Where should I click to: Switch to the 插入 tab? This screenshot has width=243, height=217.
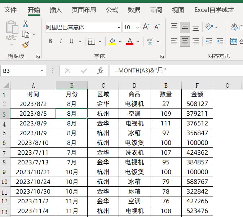[x=56, y=10]
